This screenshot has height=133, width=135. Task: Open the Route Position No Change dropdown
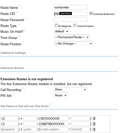(x=73, y=44)
